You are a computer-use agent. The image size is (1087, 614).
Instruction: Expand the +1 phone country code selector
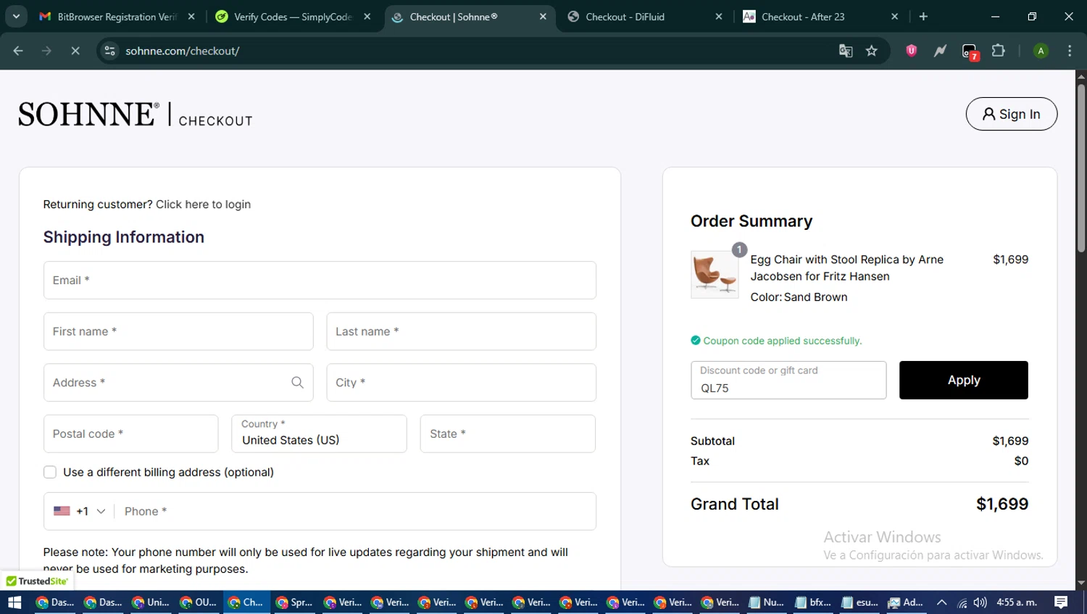[x=80, y=511]
